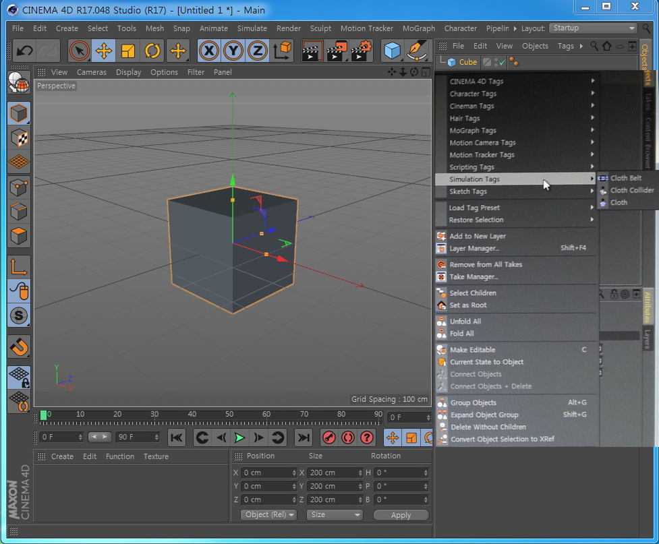The width and height of the screenshot is (659, 544).
Task: Switch to Polygons mode
Action: (18, 236)
